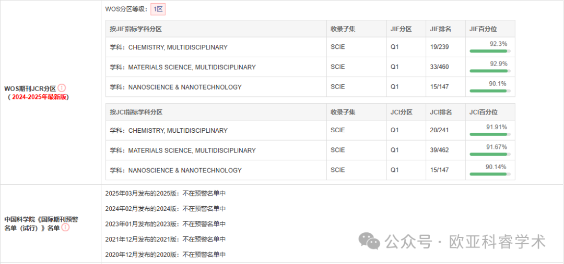Click 15/147 in the JIF排名 column
The width and height of the screenshot is (564, 264).
(439, 87)
